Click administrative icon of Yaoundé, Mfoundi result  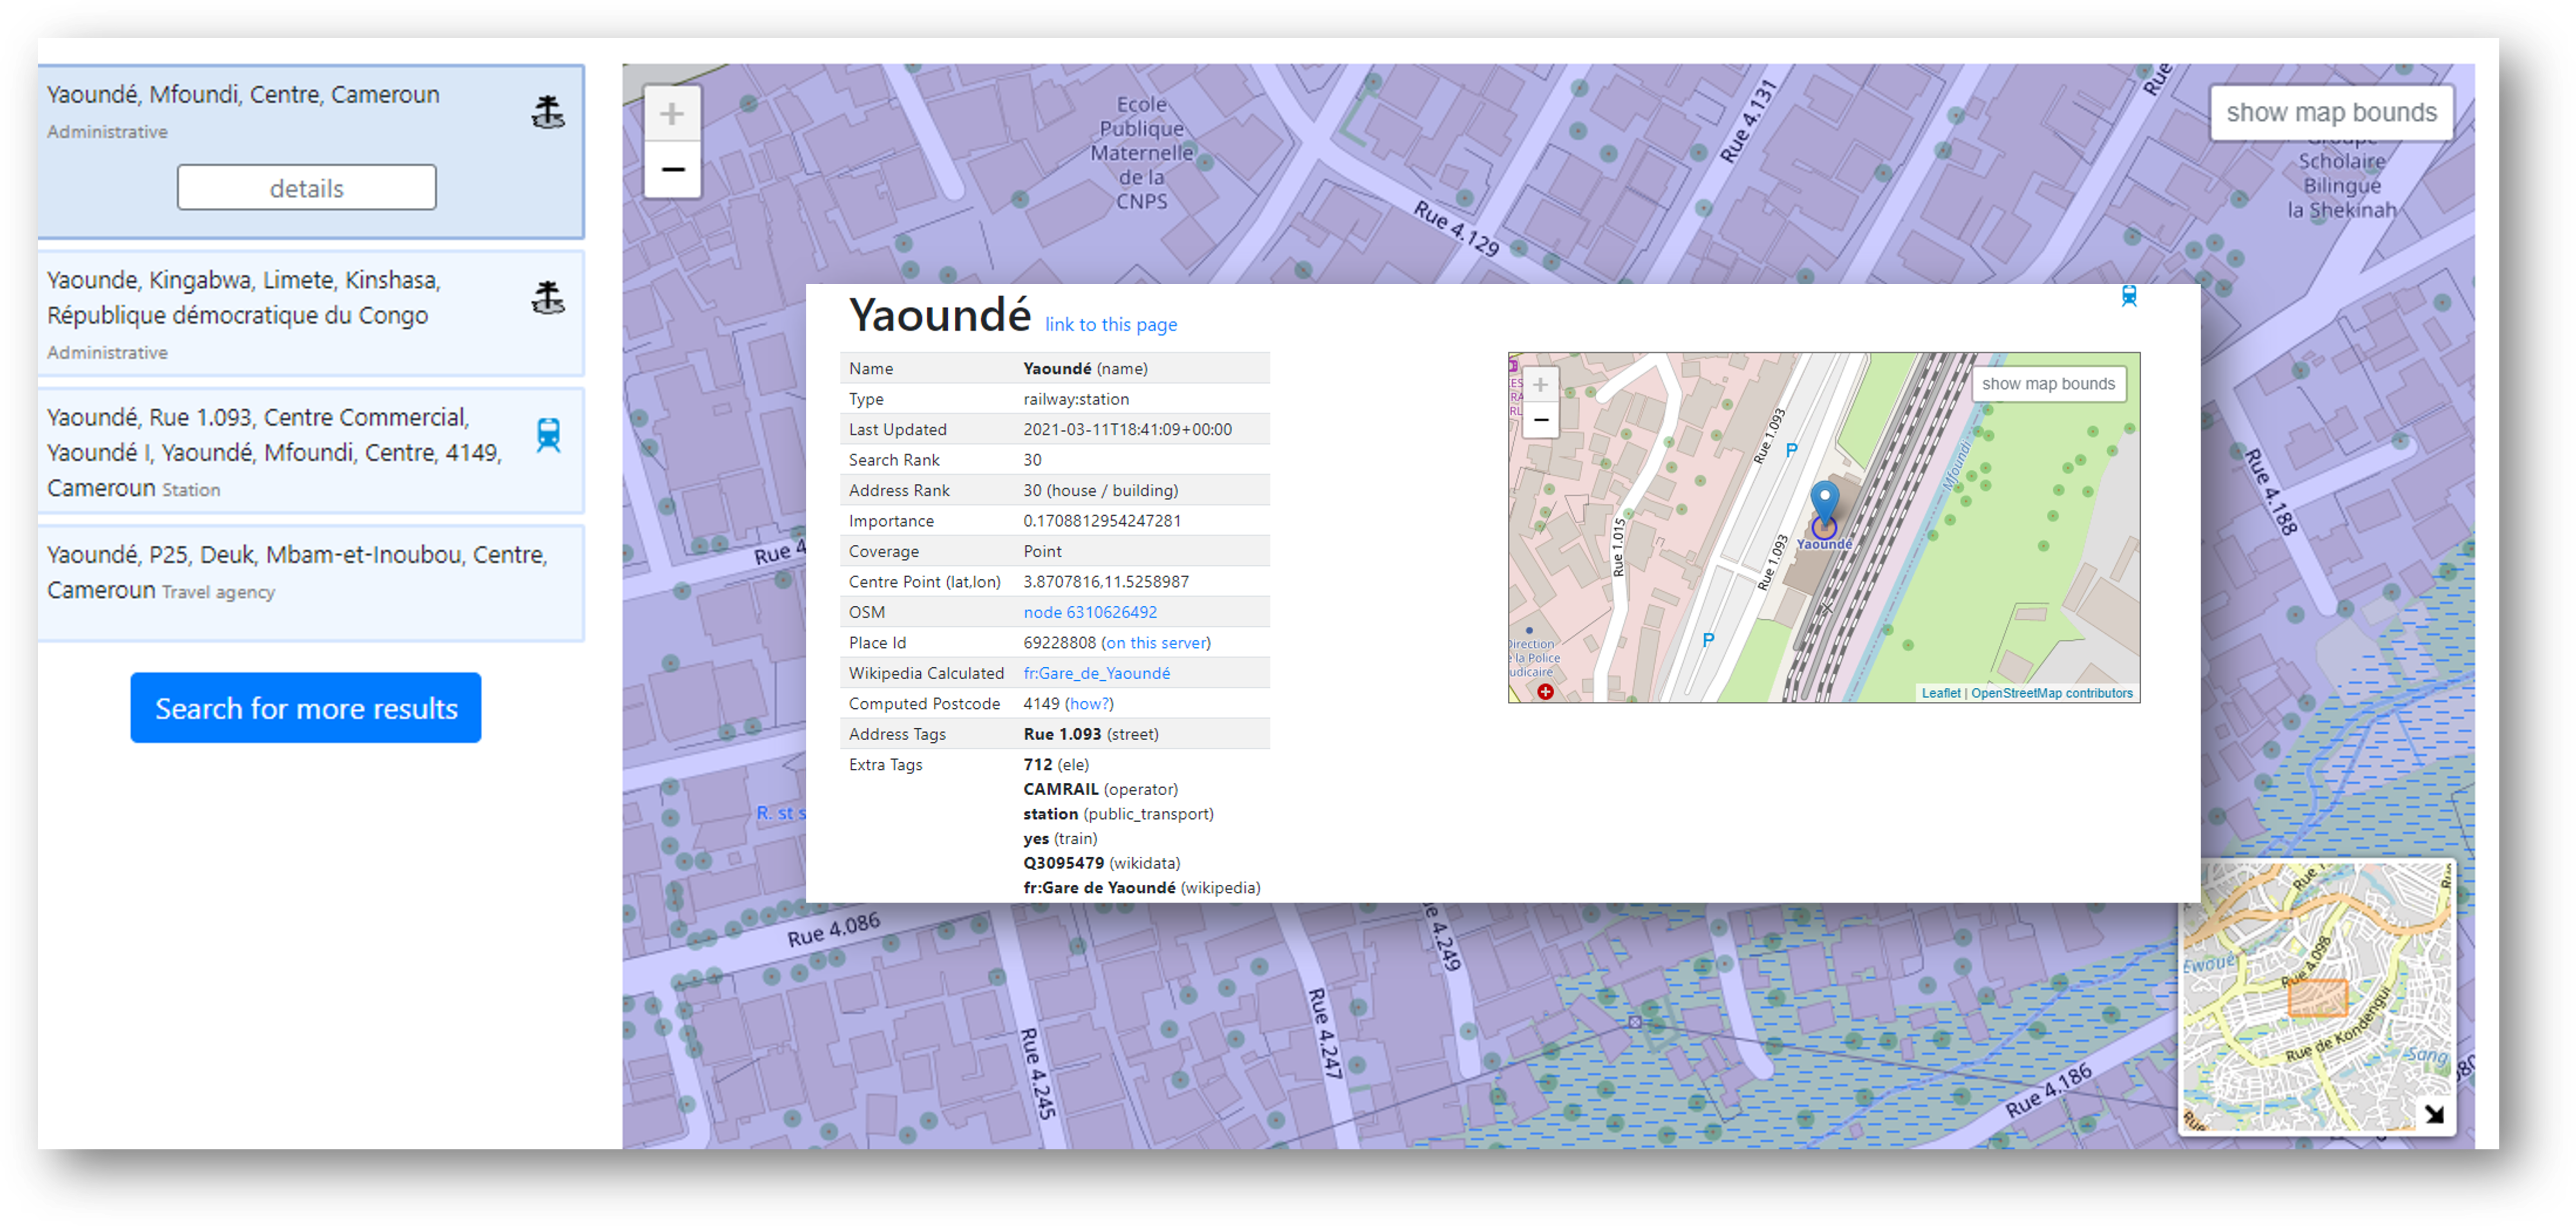pos(548,112)
